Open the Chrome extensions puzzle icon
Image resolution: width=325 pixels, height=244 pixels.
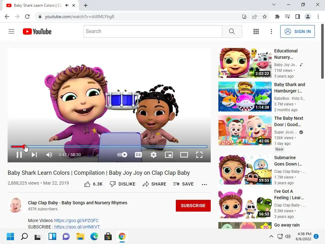(x=277, y=17)
